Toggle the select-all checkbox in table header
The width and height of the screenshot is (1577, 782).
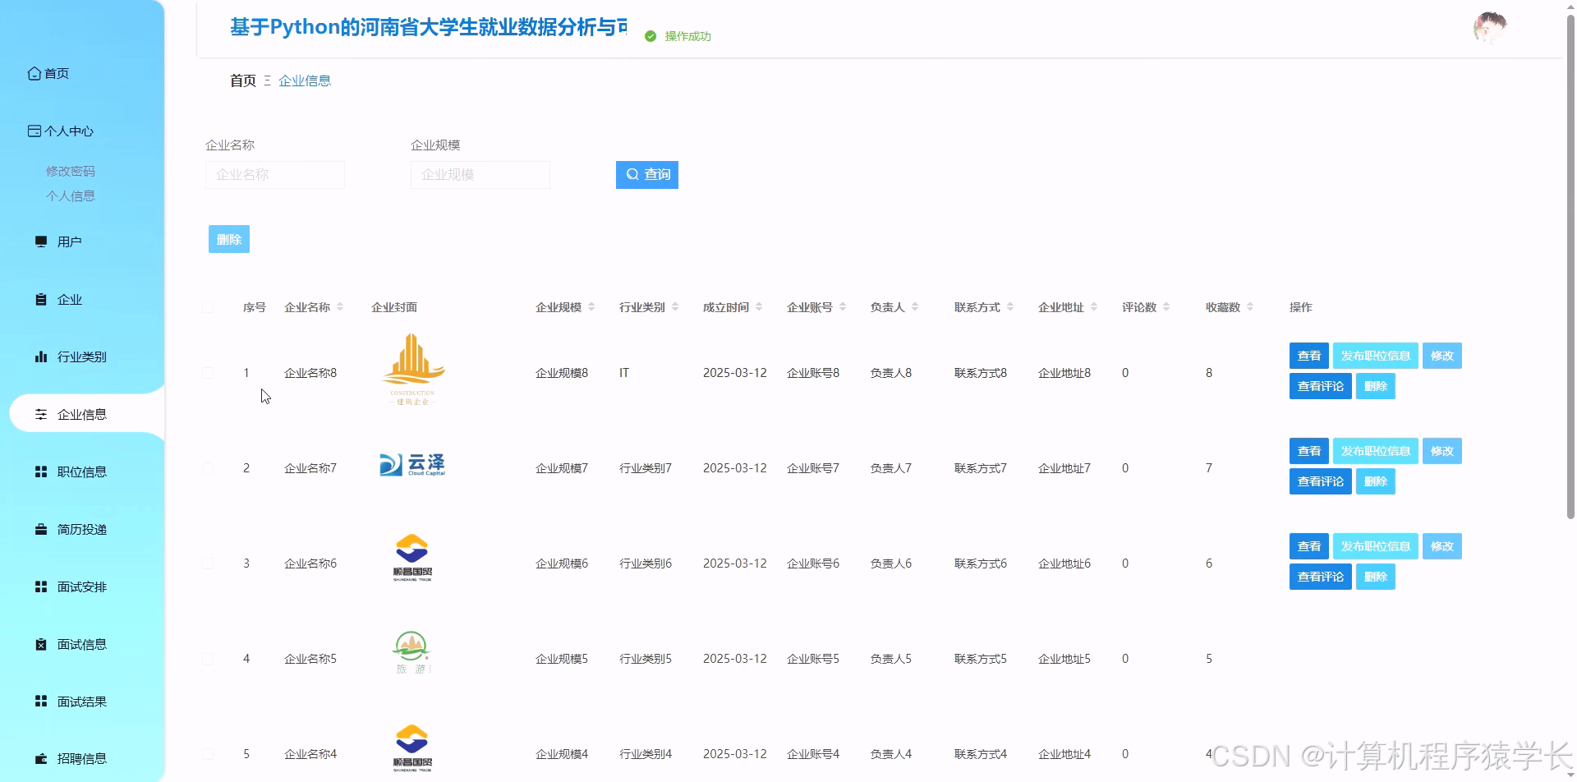click(208, 306)
